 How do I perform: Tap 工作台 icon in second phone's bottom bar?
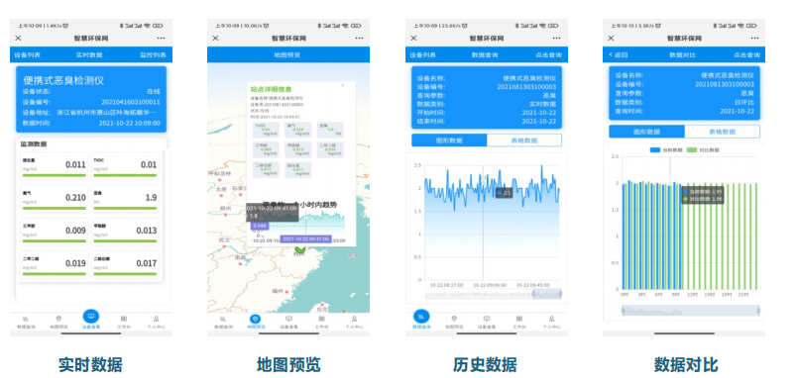(x=321, y=319)
